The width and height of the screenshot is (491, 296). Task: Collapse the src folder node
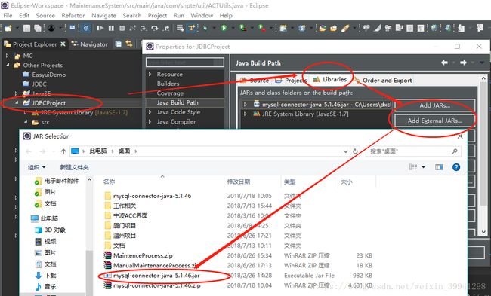[26, 122]
